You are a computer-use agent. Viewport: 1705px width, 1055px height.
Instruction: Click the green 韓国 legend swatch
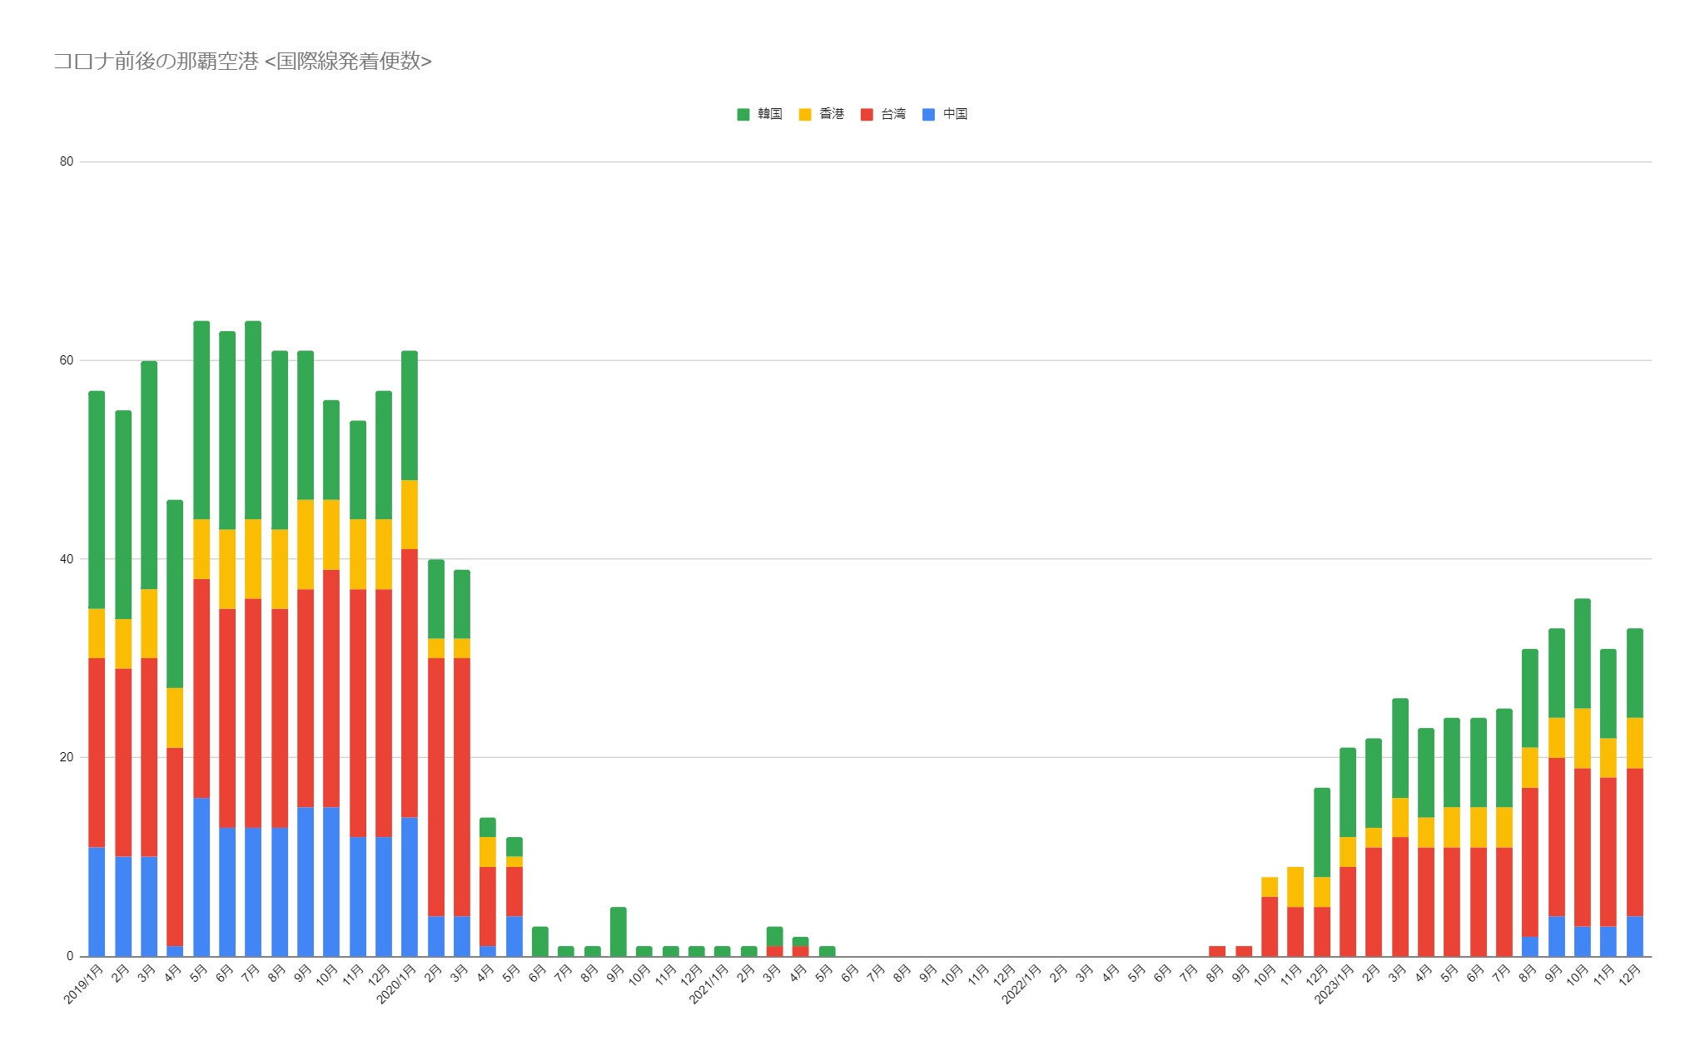click(x=743, y=115)
